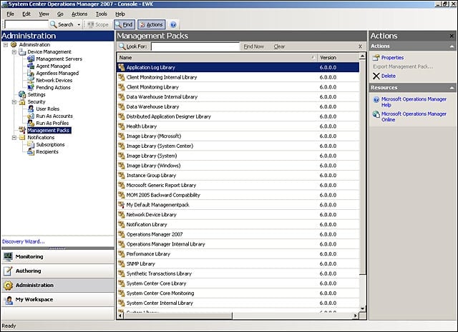
Task: Open the Search dropdown arrow
Action: (x=79, y=25)
